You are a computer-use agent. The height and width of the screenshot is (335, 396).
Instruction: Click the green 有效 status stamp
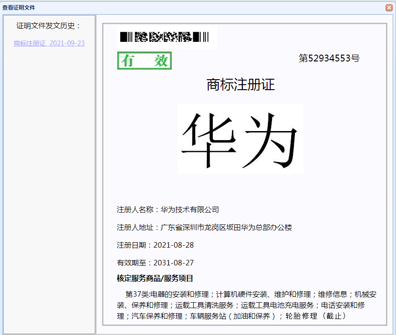[x=144, y=61]
